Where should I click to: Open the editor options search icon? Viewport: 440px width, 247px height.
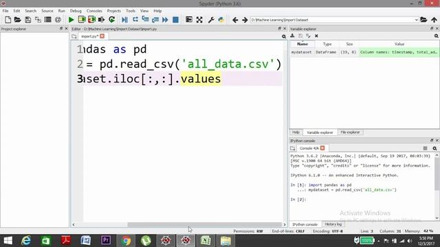click(284, 36)
